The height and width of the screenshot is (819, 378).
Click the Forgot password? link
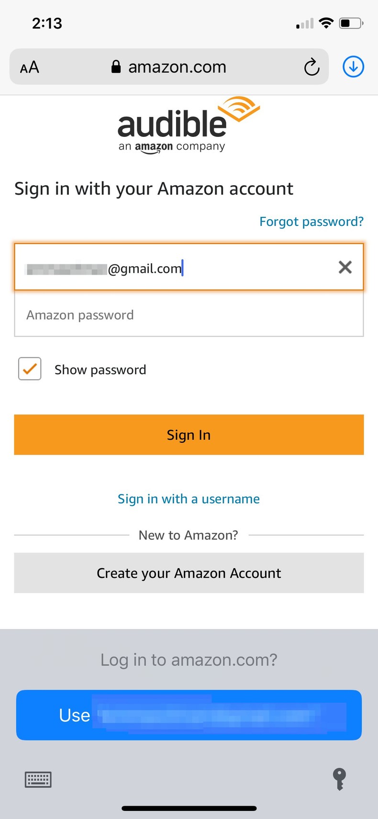click(x=311, y=222)
